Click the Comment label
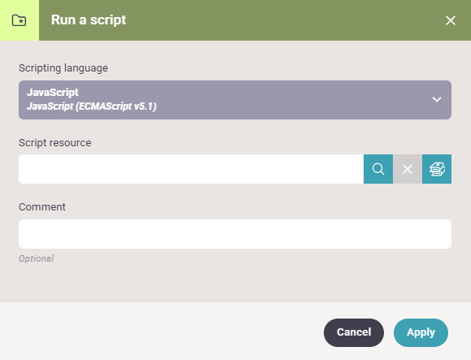This screenshot has width=471, height=360. [42, 207]
